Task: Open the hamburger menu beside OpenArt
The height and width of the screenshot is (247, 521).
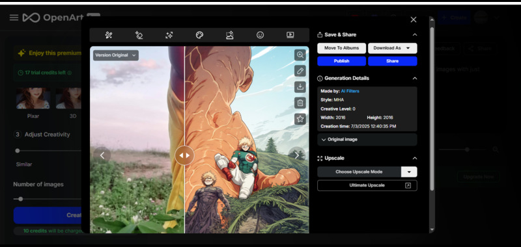Action: pyautogui.click(x=14, y=18)
